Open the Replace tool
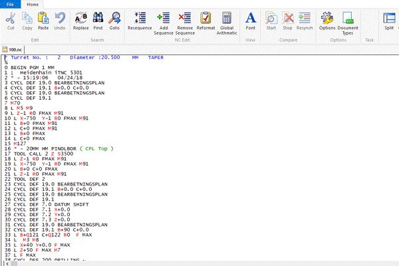The width and height of the screenshot is (399, 266). [x=80, y=20]
